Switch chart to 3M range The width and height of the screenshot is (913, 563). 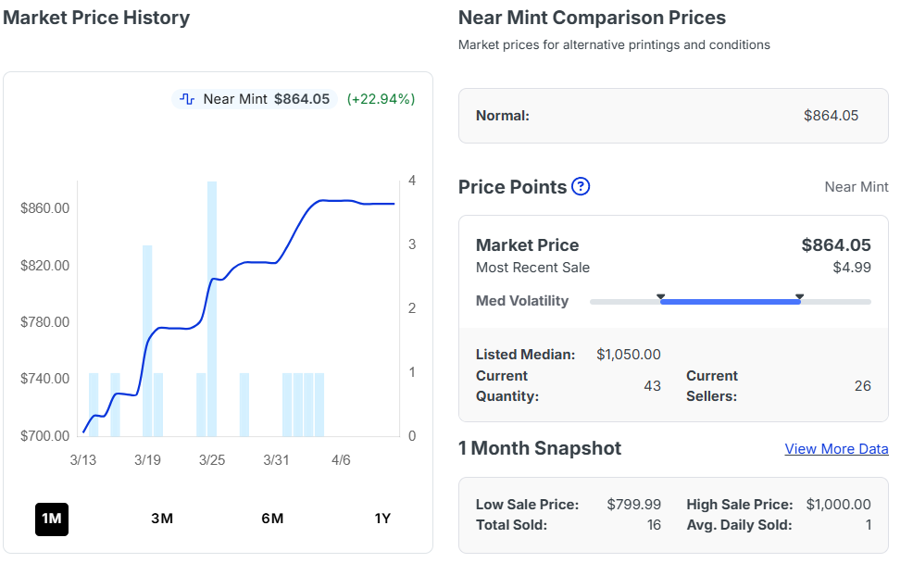pos(162,519)
